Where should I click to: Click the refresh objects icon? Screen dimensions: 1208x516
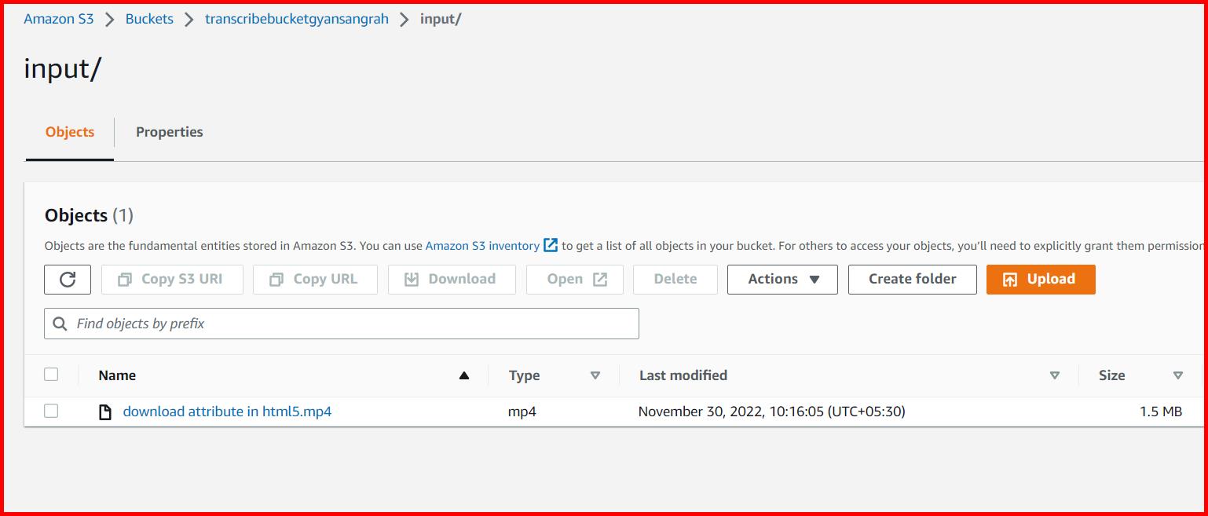pyautogui.click(x=68, y=279)
